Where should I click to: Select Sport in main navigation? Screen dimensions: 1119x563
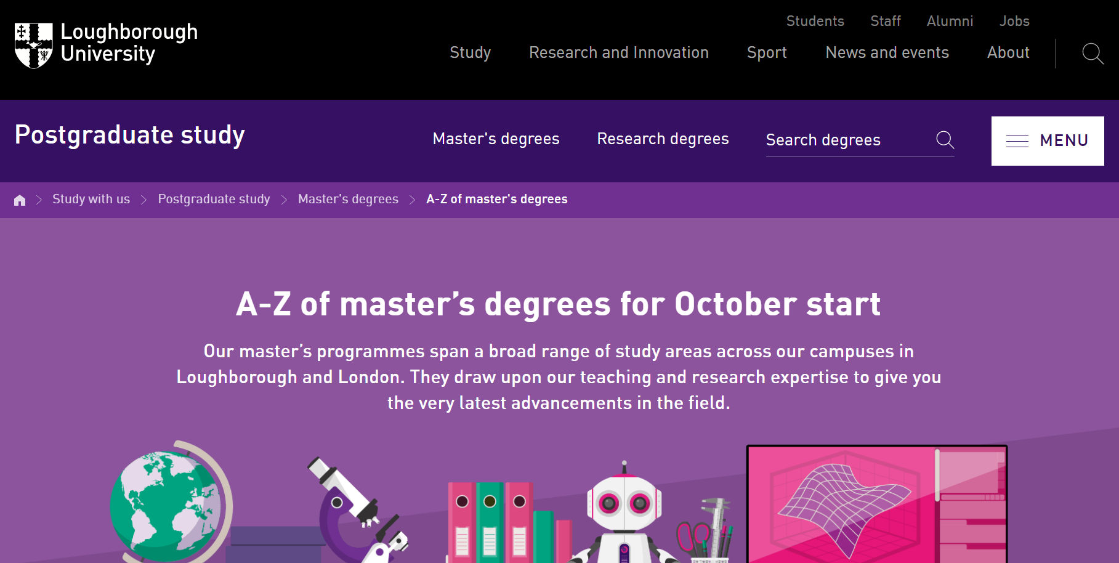click(767, 53)
